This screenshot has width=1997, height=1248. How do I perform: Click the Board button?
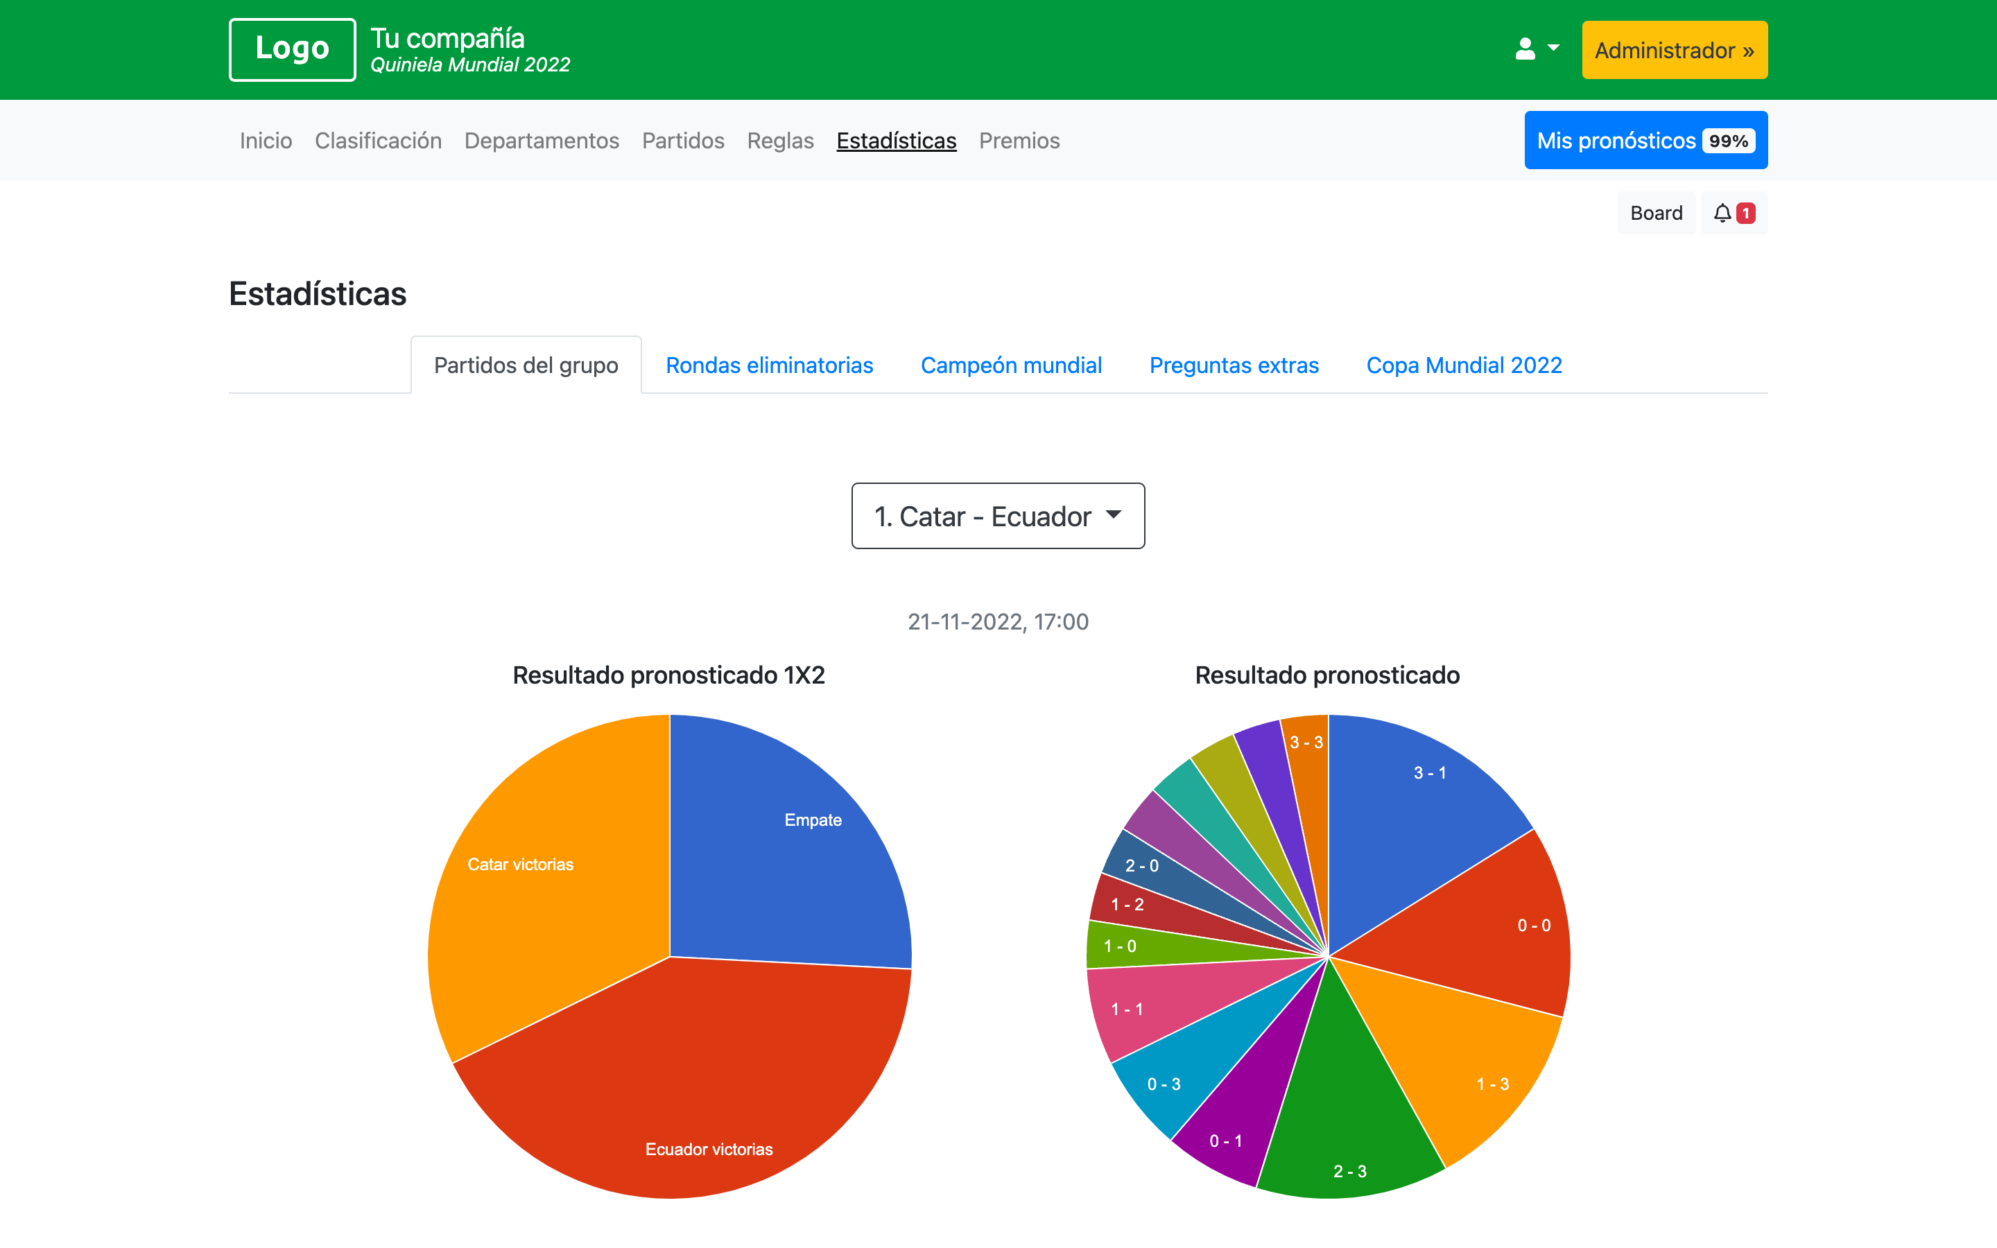(x=1655, y=213)
